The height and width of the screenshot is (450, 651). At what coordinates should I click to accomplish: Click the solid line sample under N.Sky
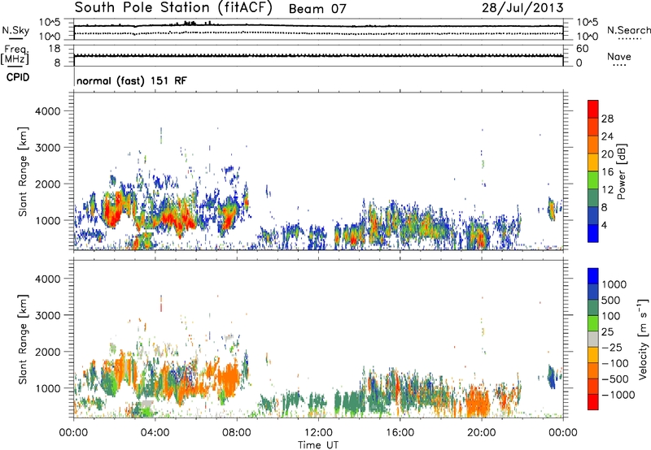point(15,39)
